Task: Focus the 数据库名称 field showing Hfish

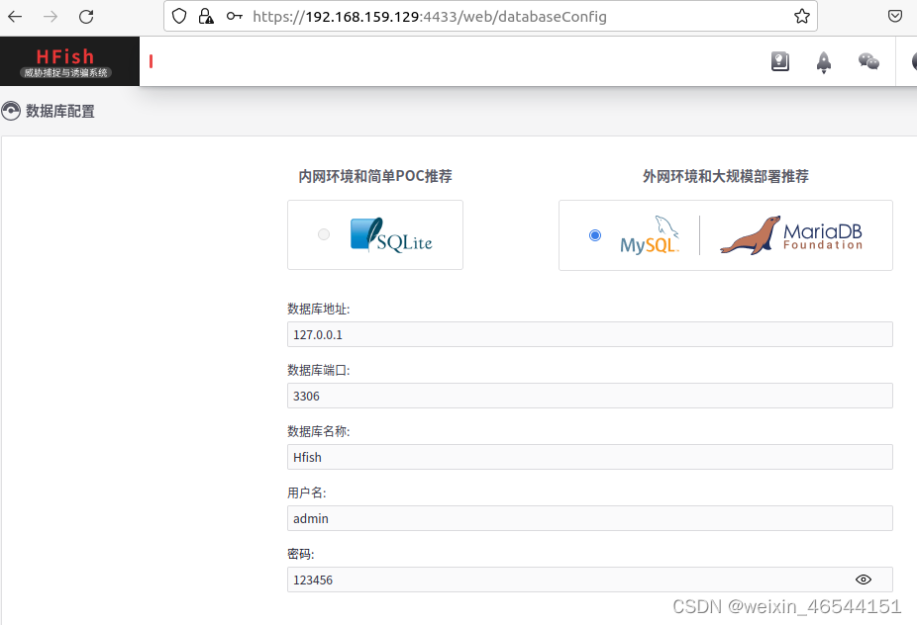Action: pos(589,457)
